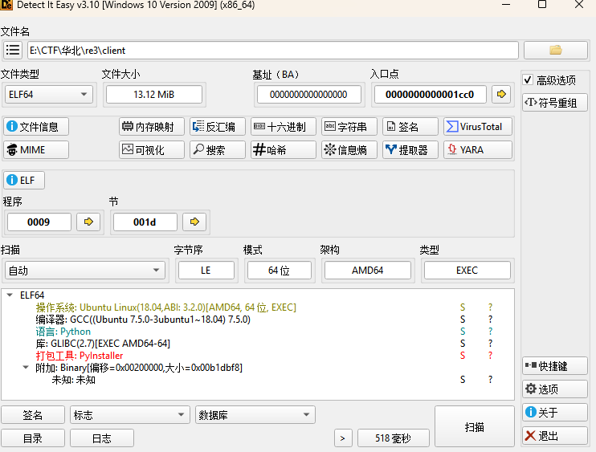Click the 基址 base address field

308,94
